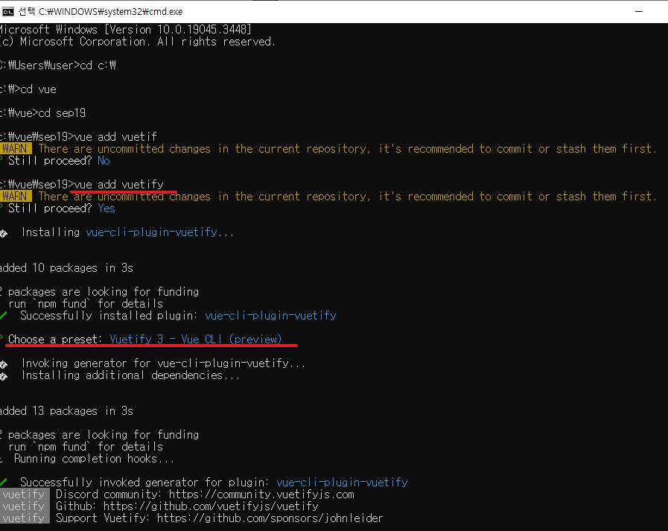This screenshot has height=531, width=668.
Task: Click the 'Choose a preset' prompt label
Action: pos(55,340)
